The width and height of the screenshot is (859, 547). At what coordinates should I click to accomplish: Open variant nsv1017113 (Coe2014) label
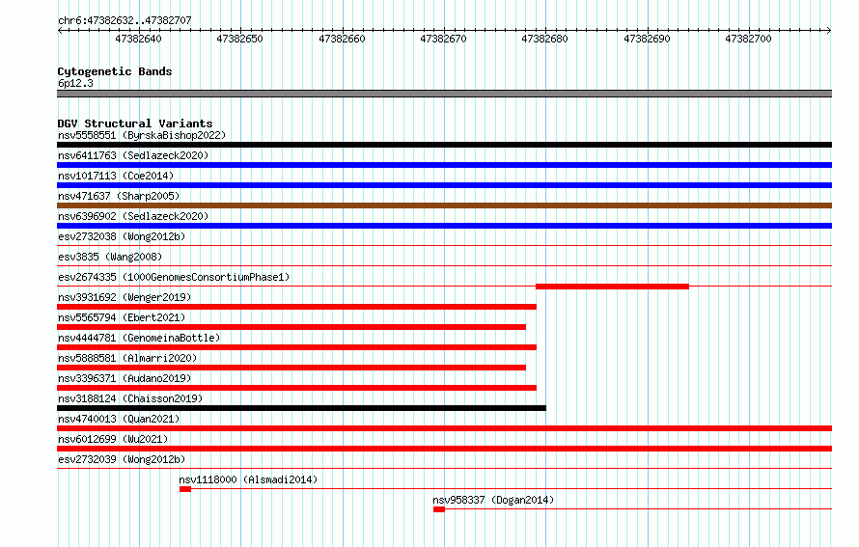[116, 176]
